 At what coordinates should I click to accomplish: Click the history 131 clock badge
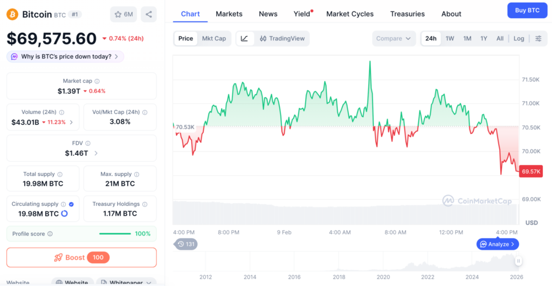pos(185,244)
